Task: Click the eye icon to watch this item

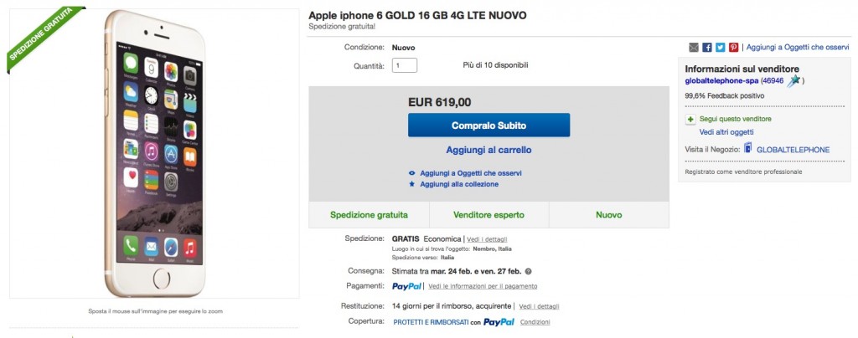Action: click(411, 173)
